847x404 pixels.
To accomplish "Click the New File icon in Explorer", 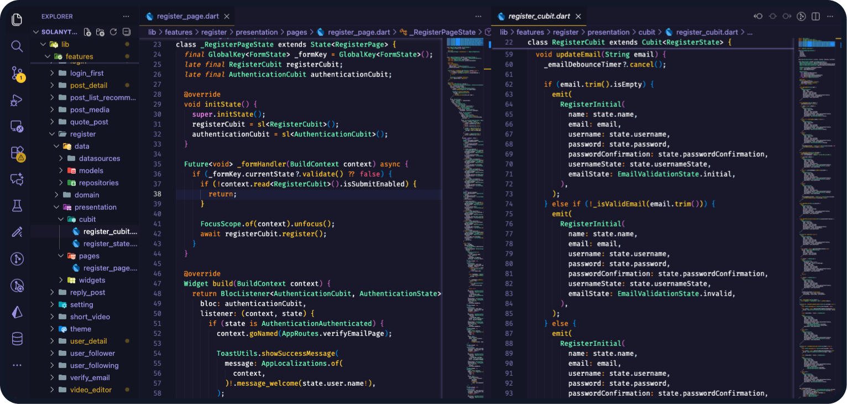I will click(88, 32).
